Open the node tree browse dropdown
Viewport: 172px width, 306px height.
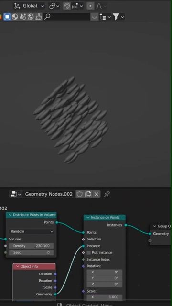(16, 194)
